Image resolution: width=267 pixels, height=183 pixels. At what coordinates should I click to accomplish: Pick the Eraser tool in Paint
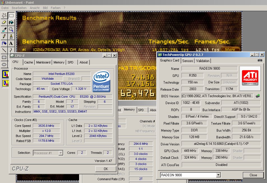tap(4, 22)
